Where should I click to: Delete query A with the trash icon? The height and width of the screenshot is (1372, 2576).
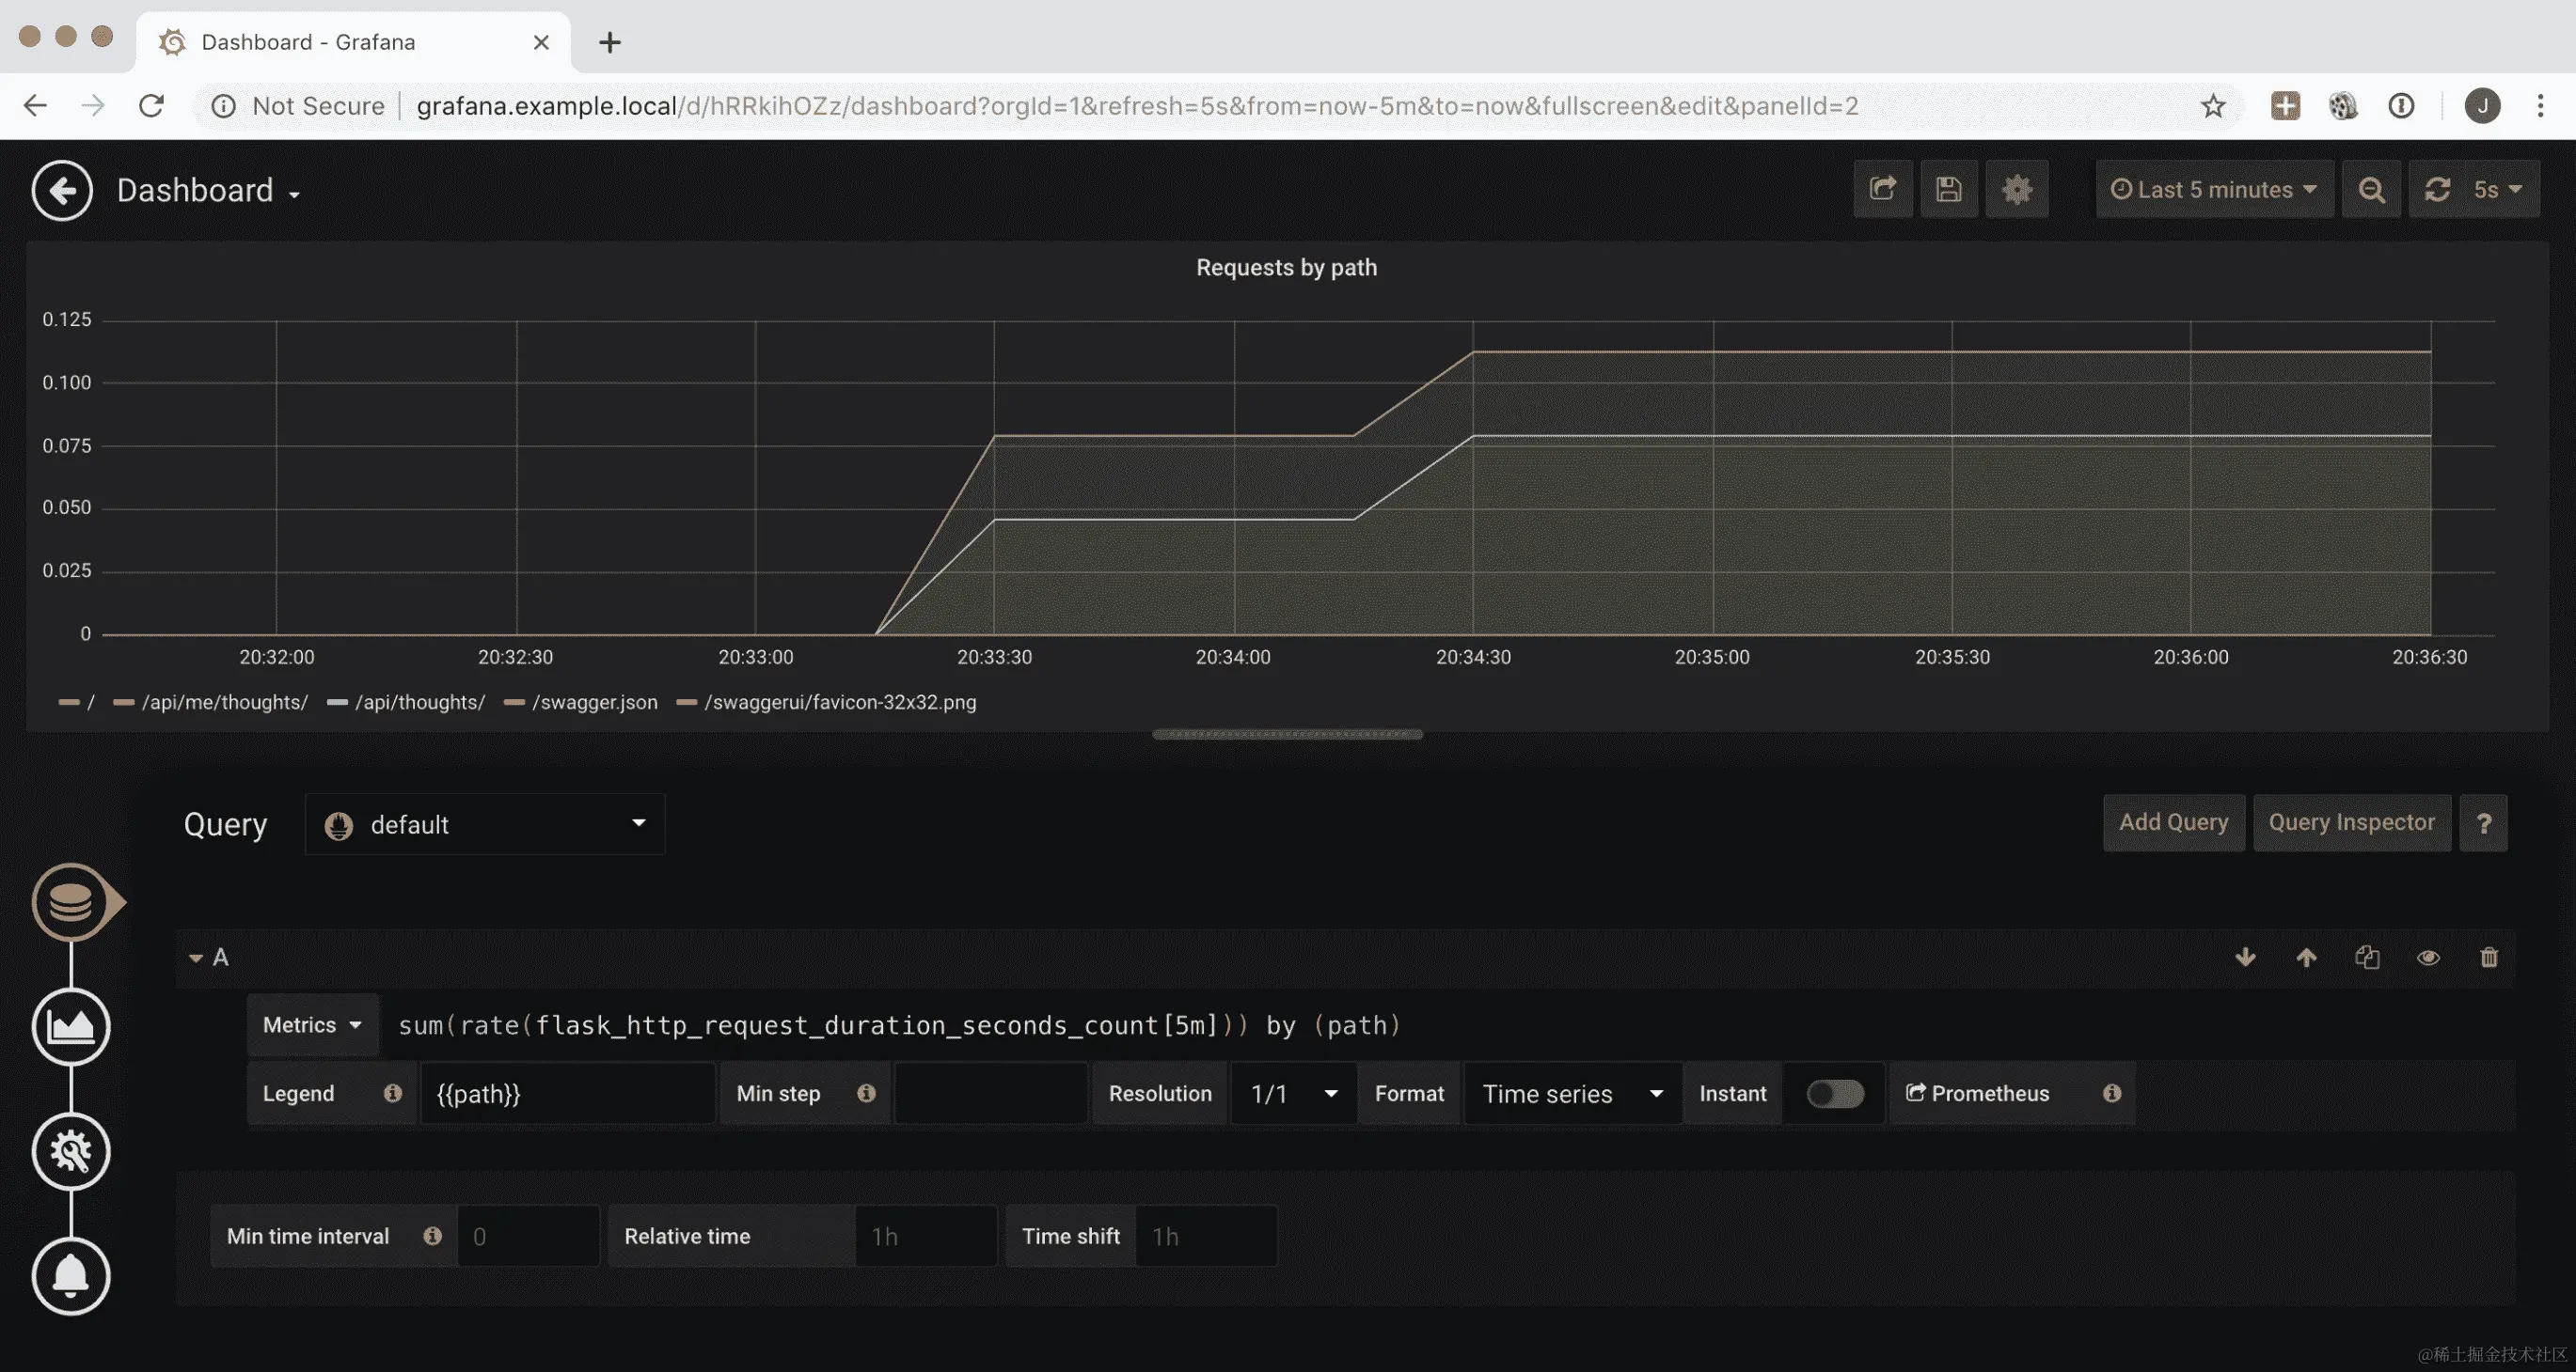tap(2489, 958)
